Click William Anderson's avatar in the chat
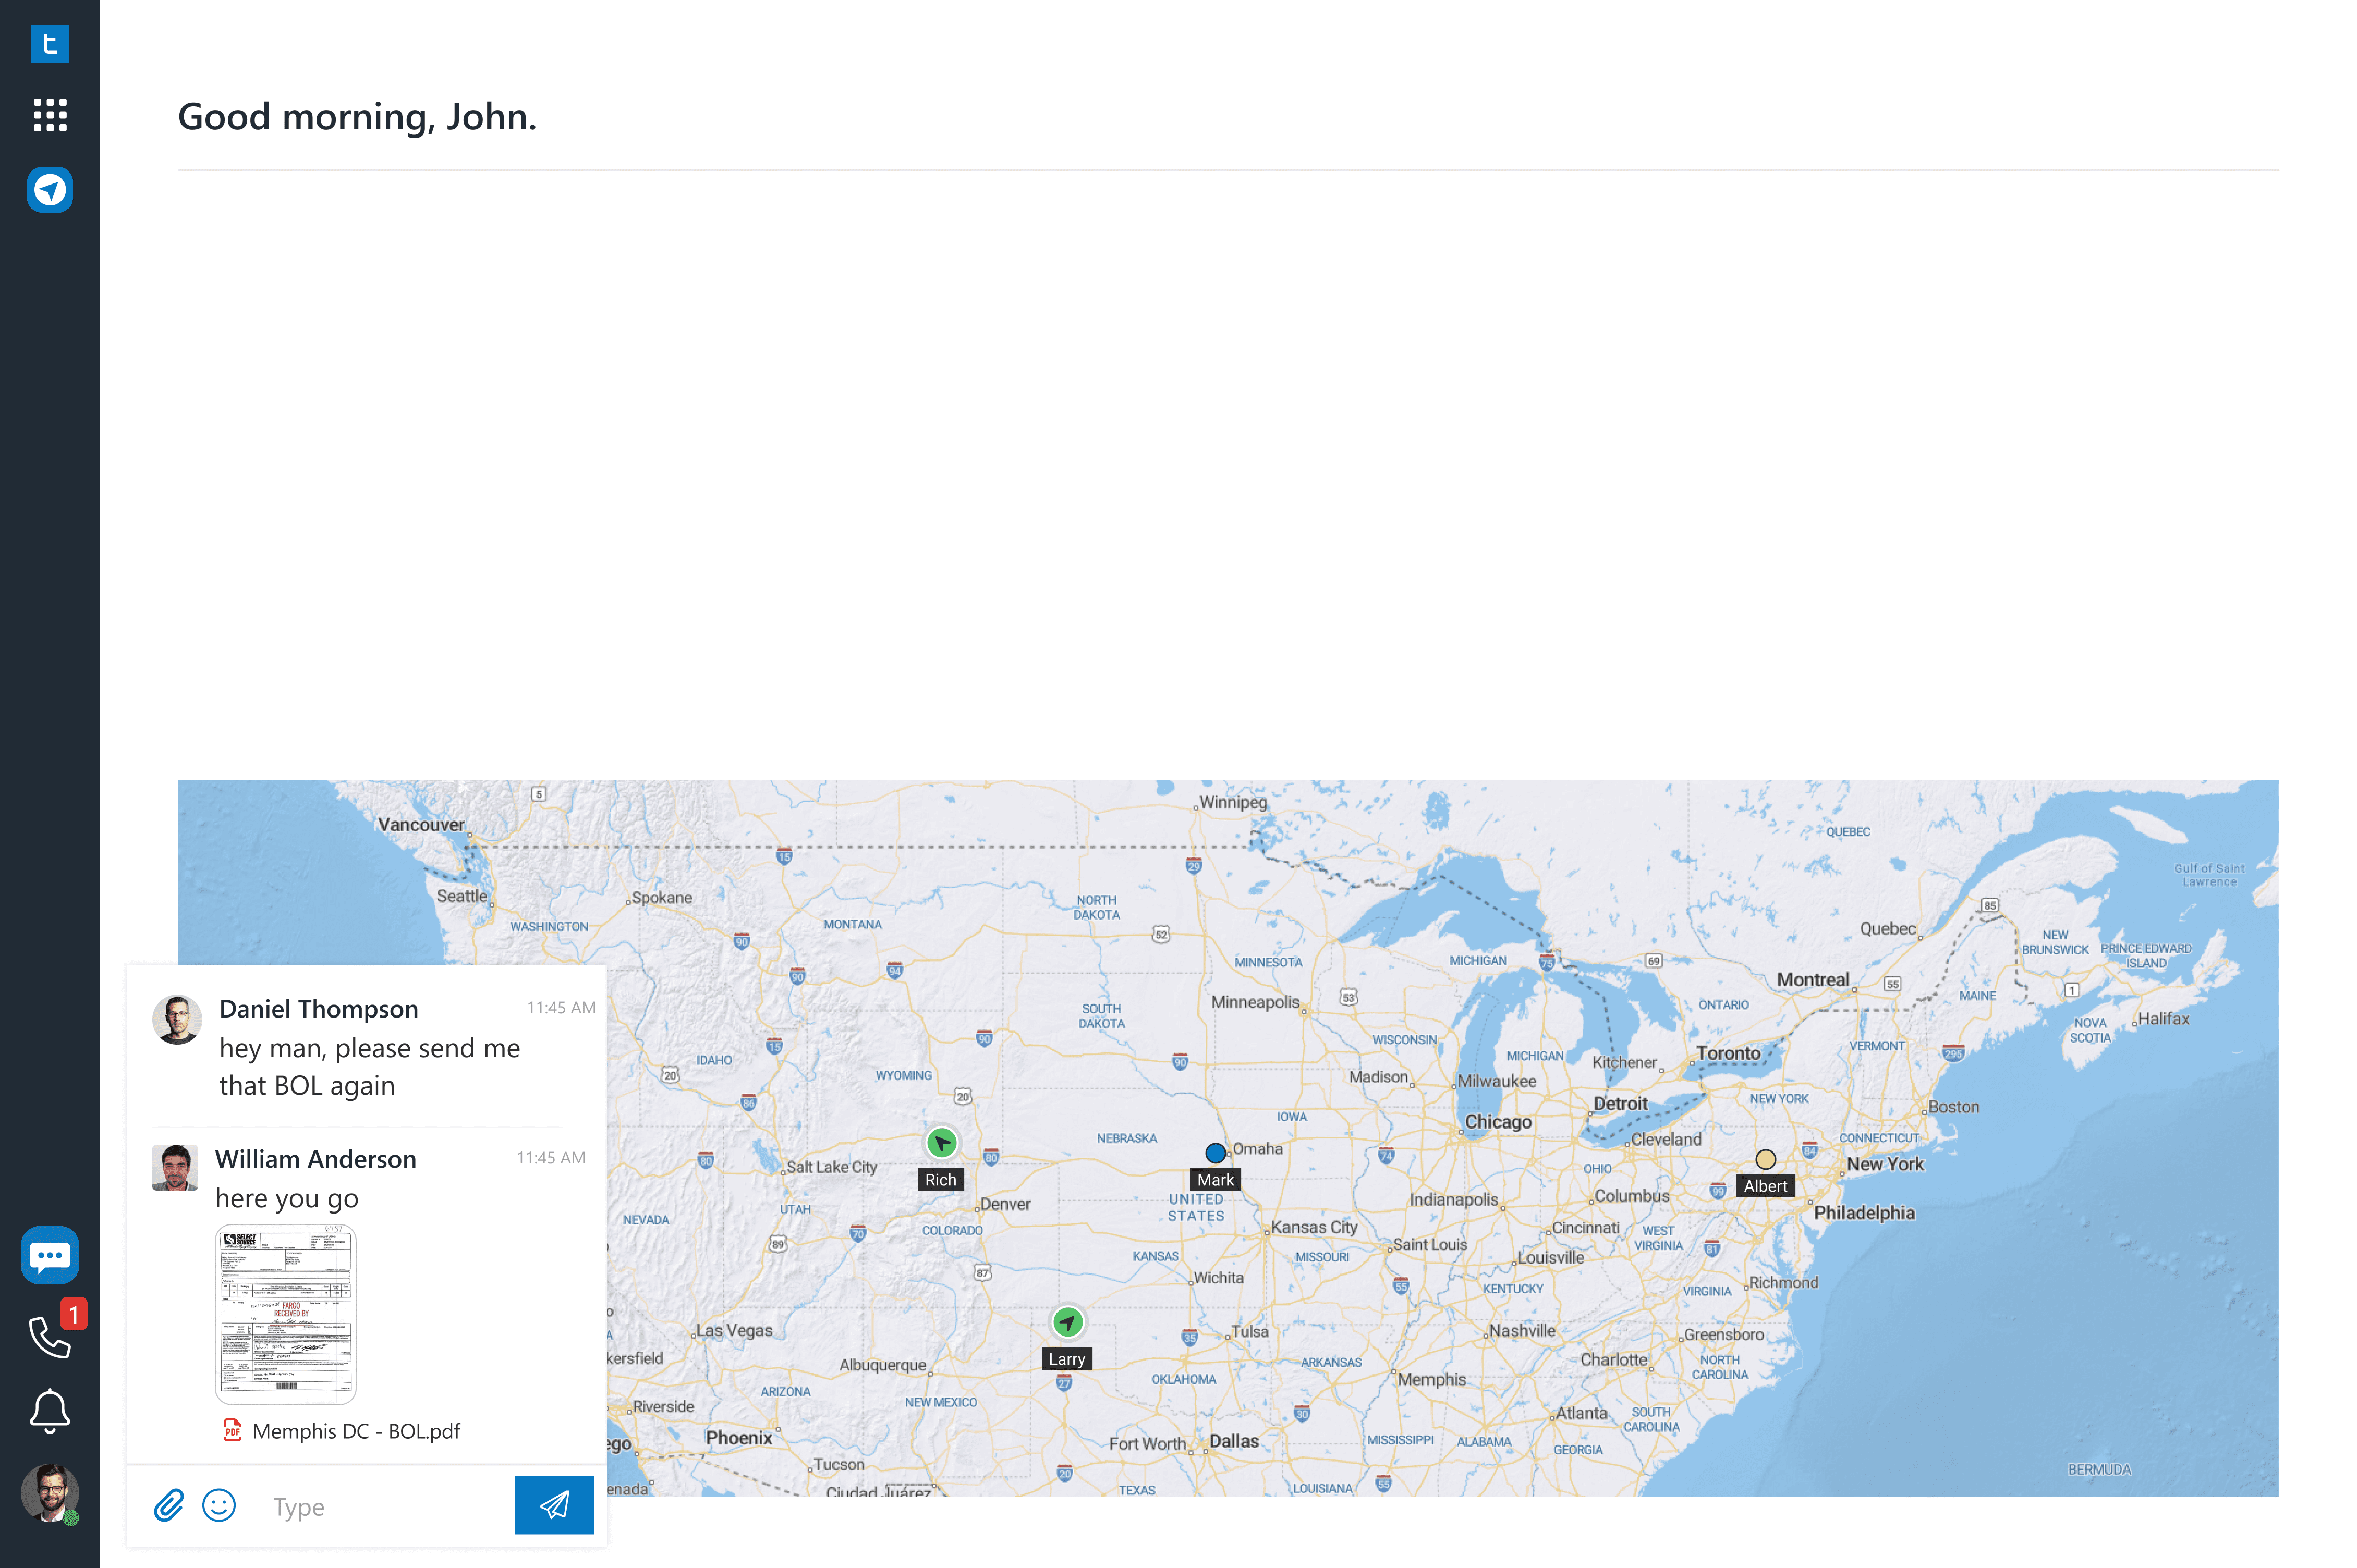 pos(175,1167)
